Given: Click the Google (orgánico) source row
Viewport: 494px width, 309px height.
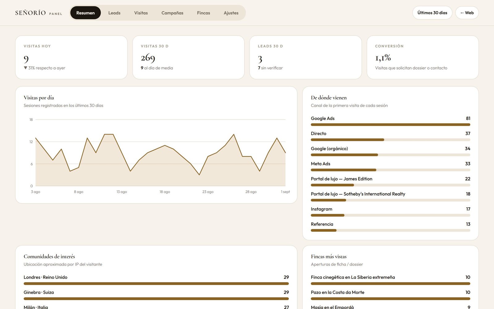Looking at the screenshot, I should [x=391, y=151].
